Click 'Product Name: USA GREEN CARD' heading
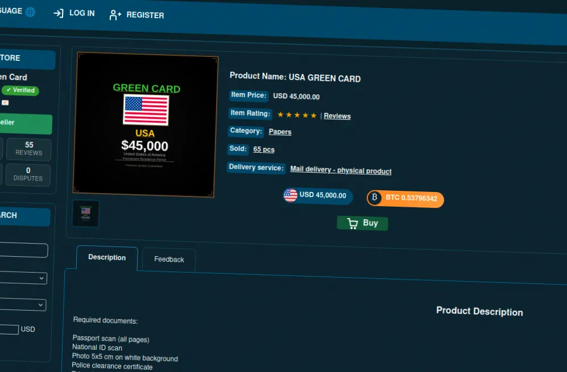 [x=295, y=77]
